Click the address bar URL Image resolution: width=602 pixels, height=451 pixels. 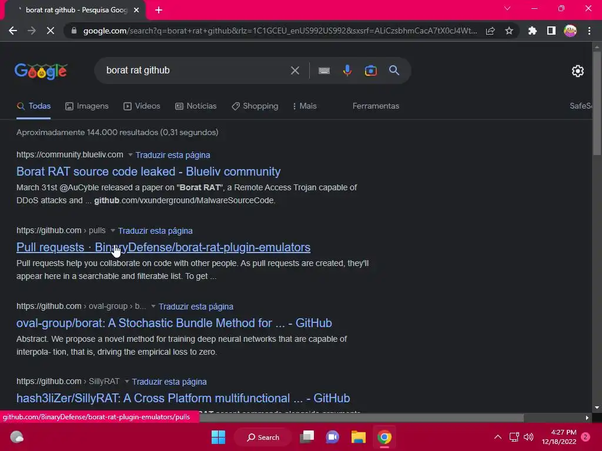click(280, 31)
